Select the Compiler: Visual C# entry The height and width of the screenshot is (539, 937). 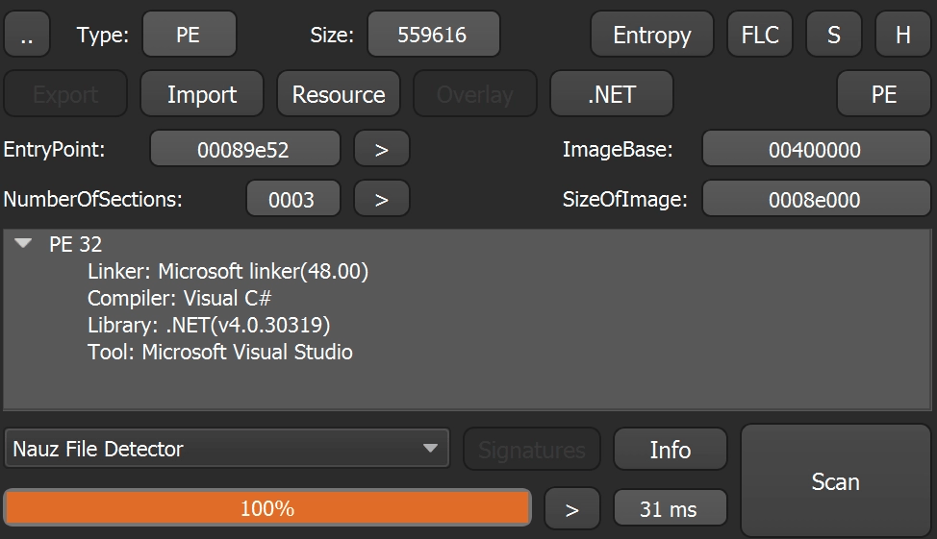(179, 298)
